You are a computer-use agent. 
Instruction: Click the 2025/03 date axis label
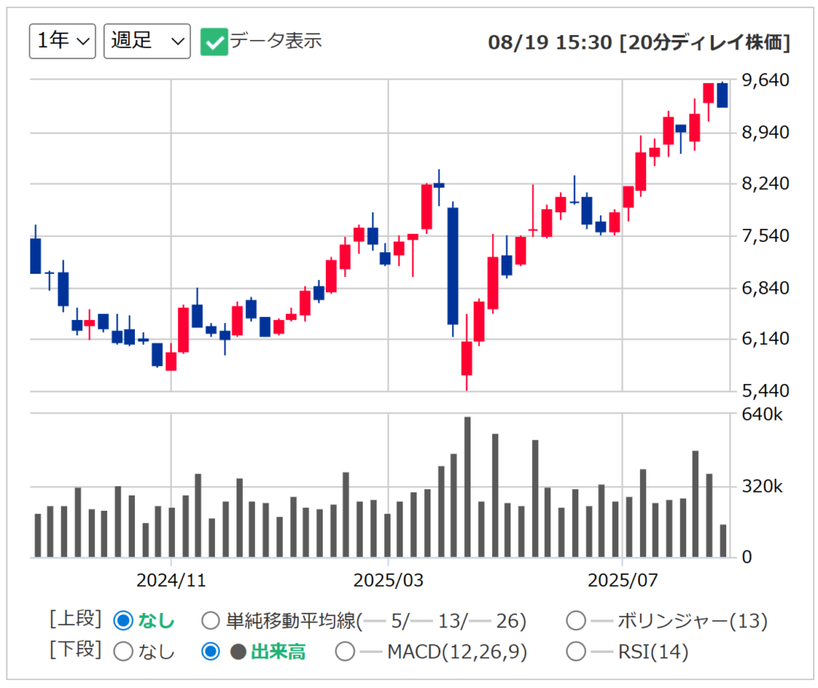(x=388, y=580)
